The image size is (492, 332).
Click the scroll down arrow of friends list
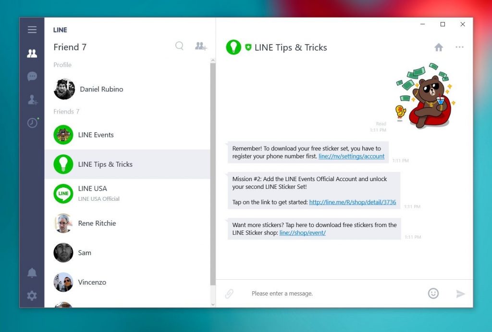[x=213, y=304]
